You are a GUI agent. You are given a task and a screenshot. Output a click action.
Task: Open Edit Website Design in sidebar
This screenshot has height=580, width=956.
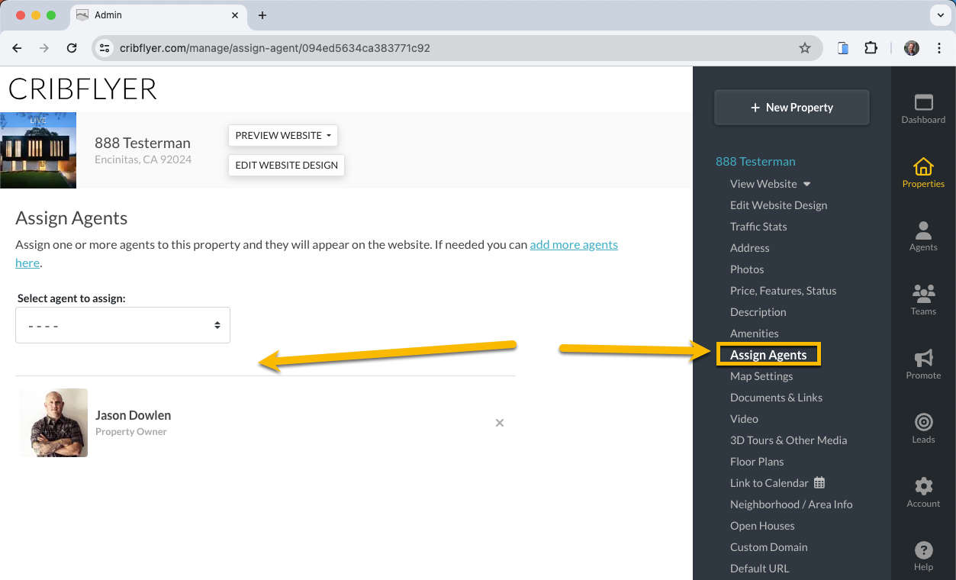click(x=778, y=205)
